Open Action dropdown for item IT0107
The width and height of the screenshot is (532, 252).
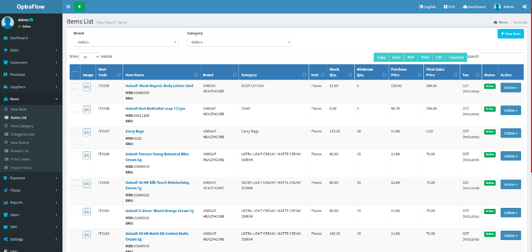click(x=511, y=133)
